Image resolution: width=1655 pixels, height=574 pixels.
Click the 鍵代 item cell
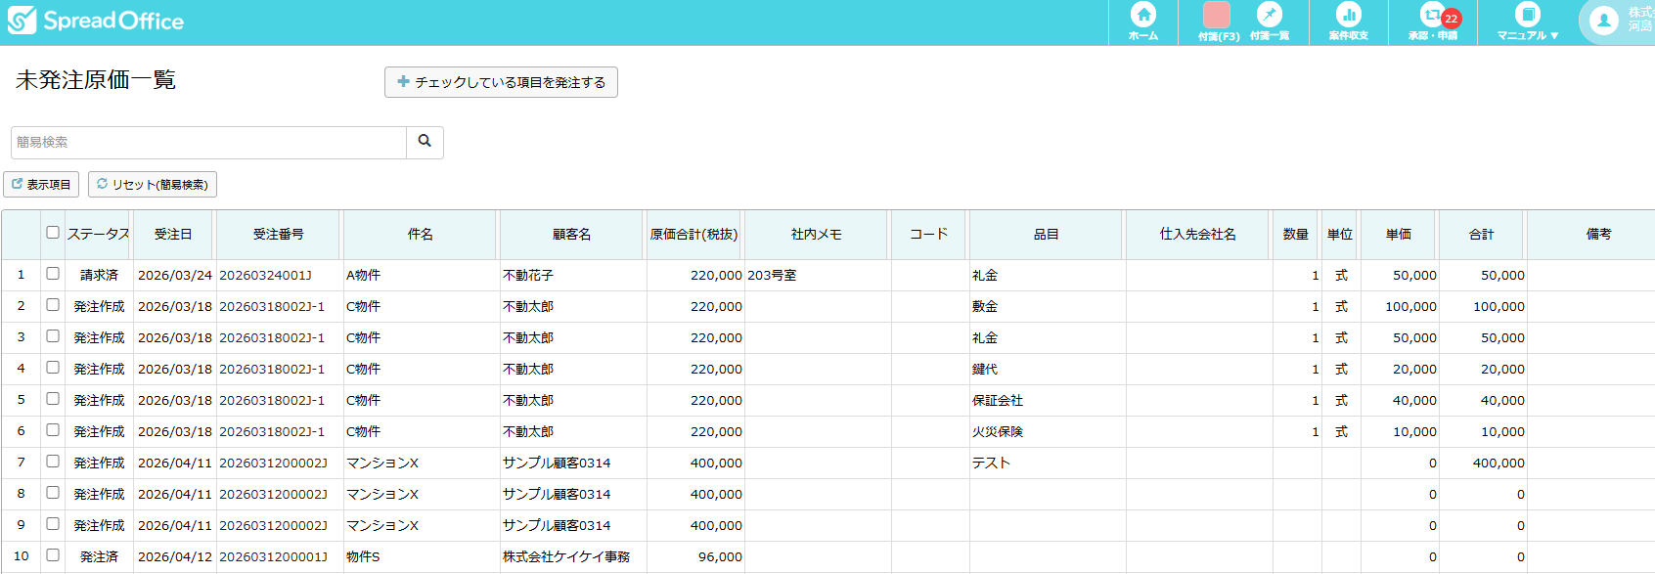pyautogui.click(x=1047, y=369)
